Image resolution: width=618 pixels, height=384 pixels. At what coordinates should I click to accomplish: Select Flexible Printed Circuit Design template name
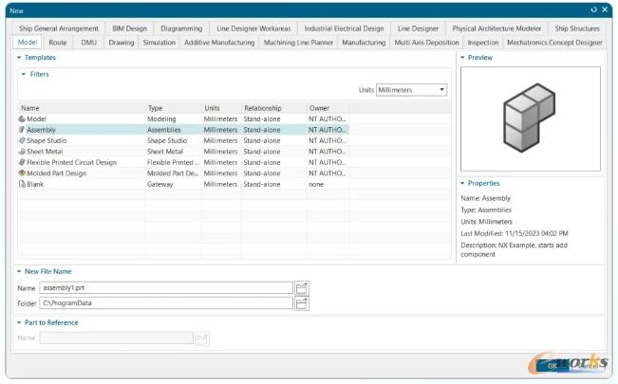point(72,162)
